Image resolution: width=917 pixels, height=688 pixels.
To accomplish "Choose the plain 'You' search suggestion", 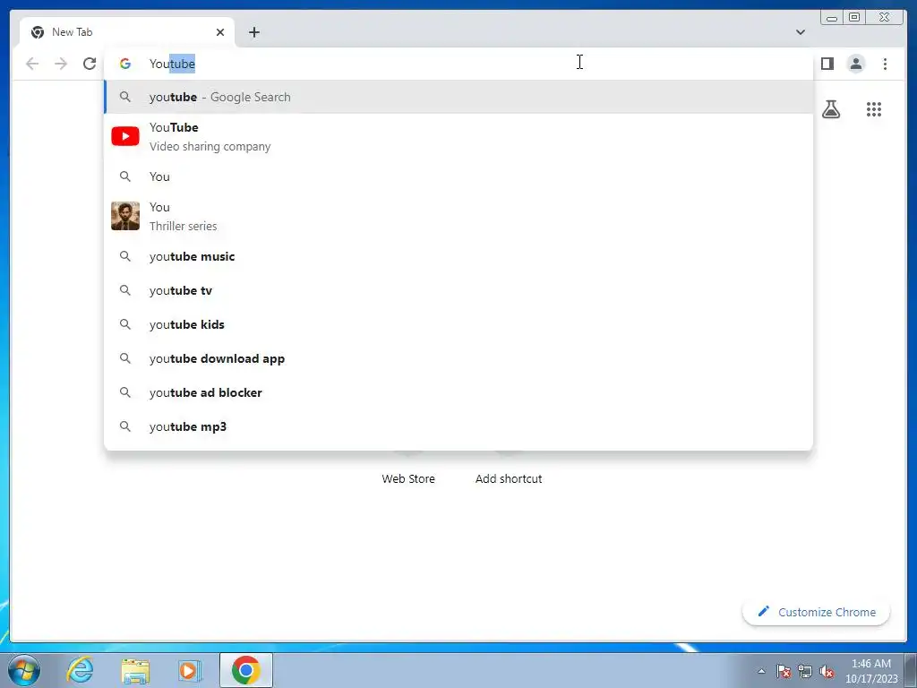I will click(458, 176).
